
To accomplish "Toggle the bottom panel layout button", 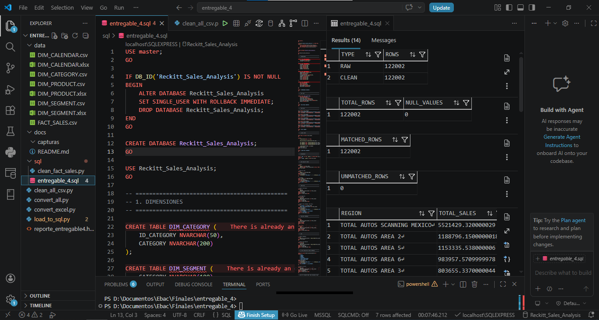I will (520, 7).
